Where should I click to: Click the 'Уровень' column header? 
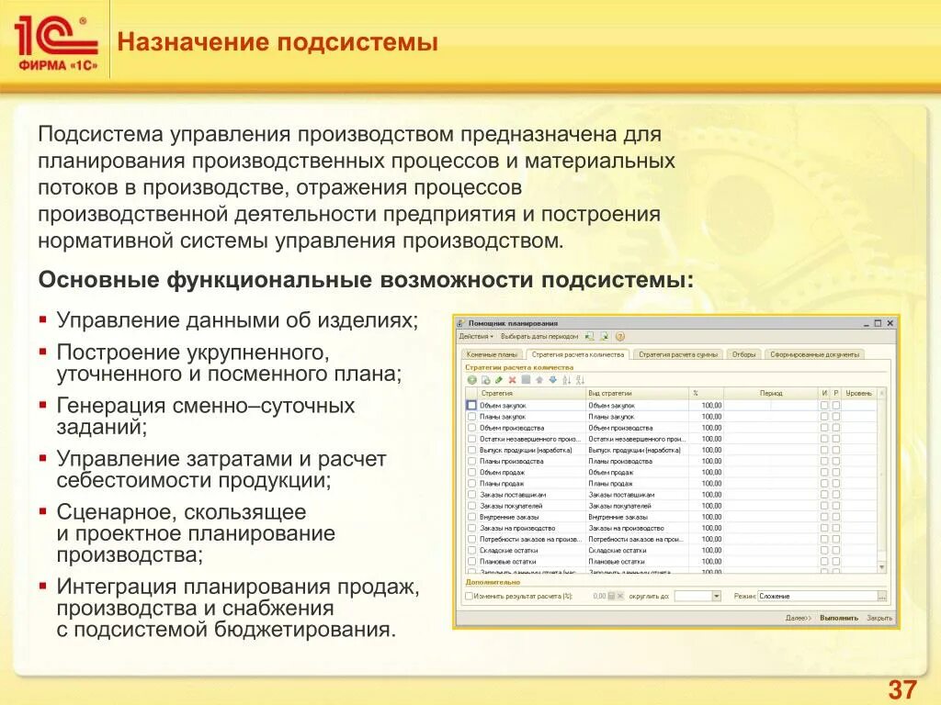point(859,393)
